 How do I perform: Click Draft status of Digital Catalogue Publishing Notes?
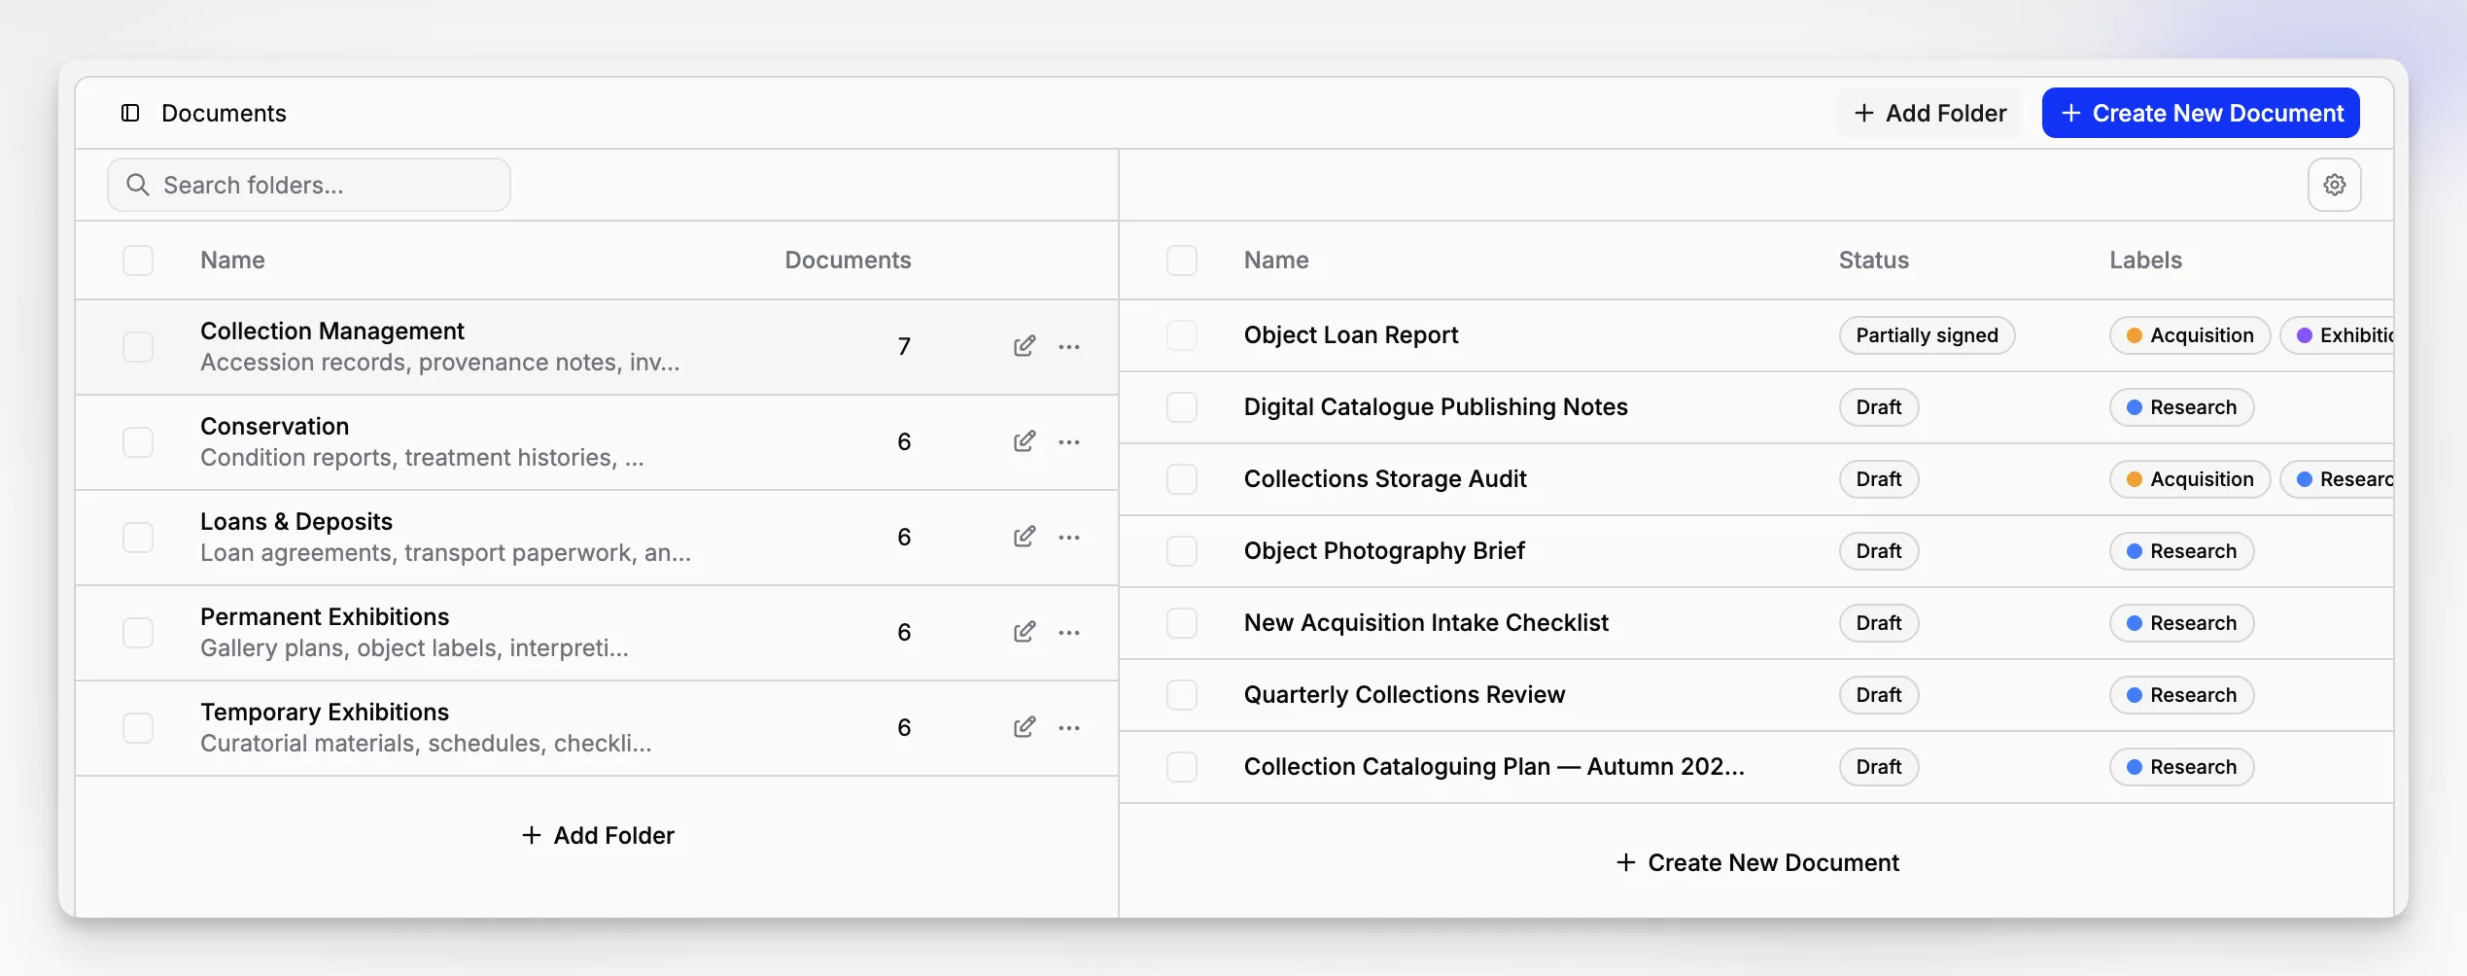[1878, 407]
